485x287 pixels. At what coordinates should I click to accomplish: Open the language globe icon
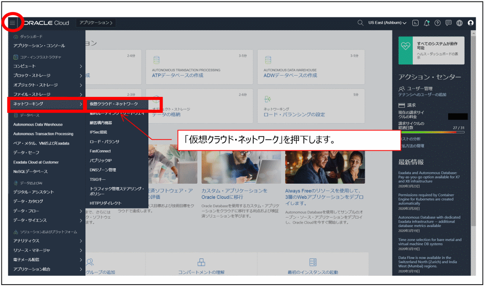tap(459, 23)
